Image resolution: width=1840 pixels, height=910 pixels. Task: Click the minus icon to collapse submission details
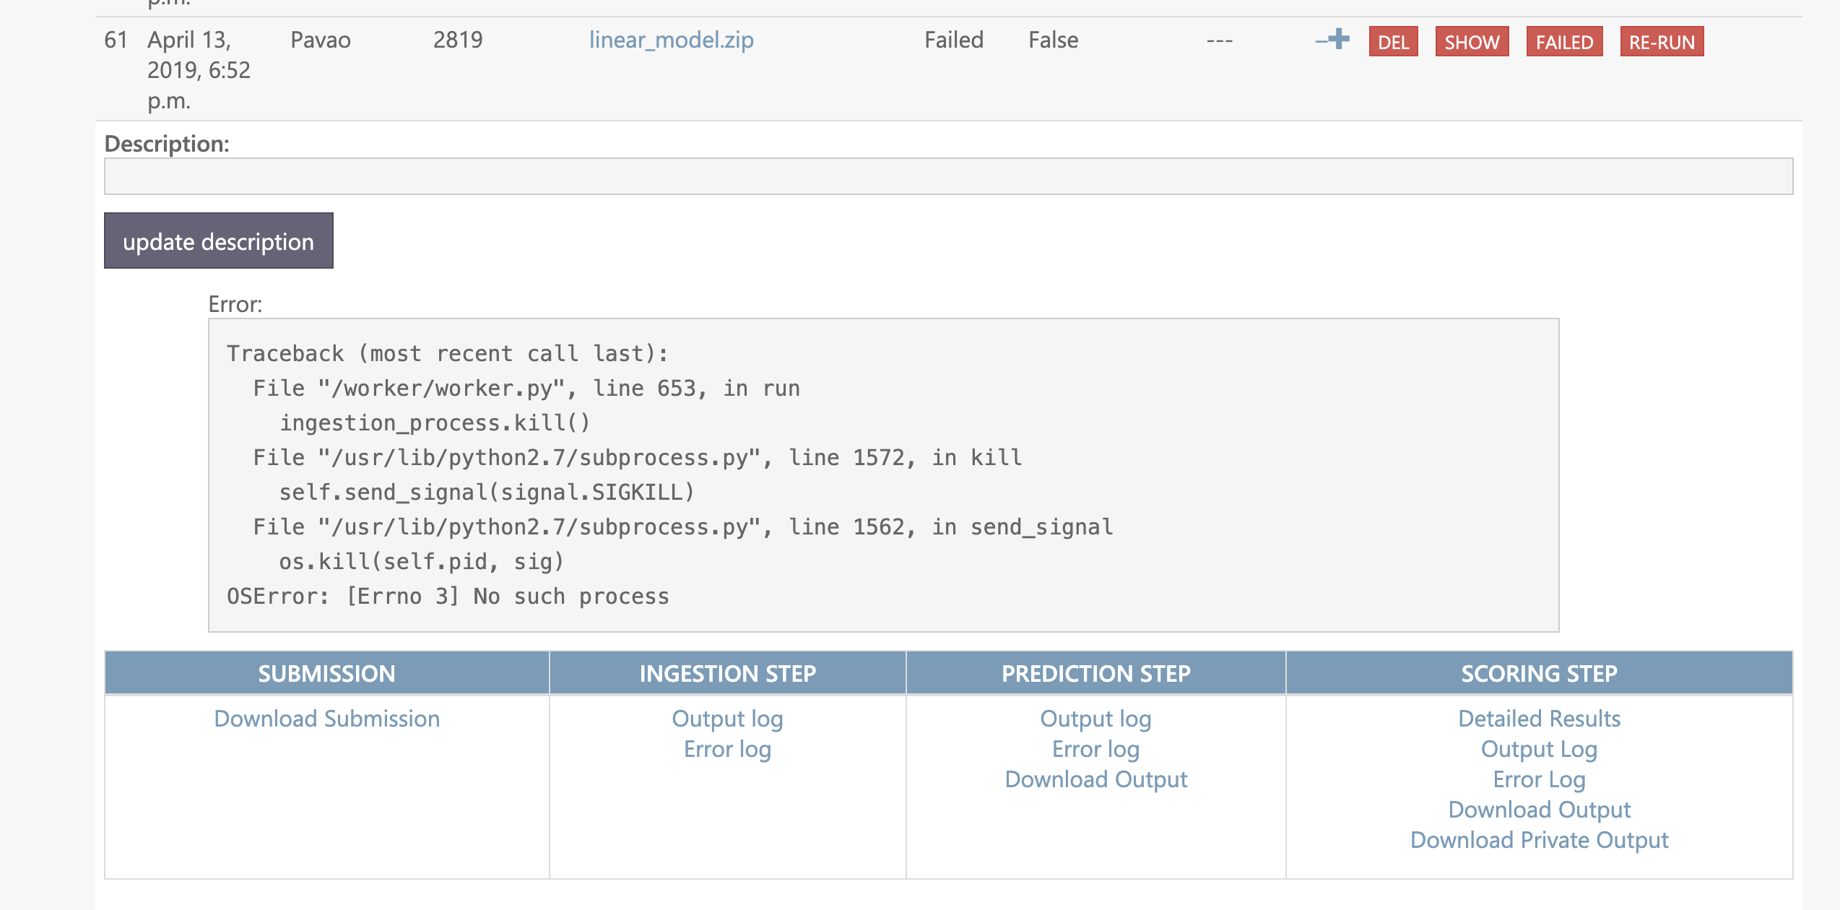click(x=1321, y=41)
